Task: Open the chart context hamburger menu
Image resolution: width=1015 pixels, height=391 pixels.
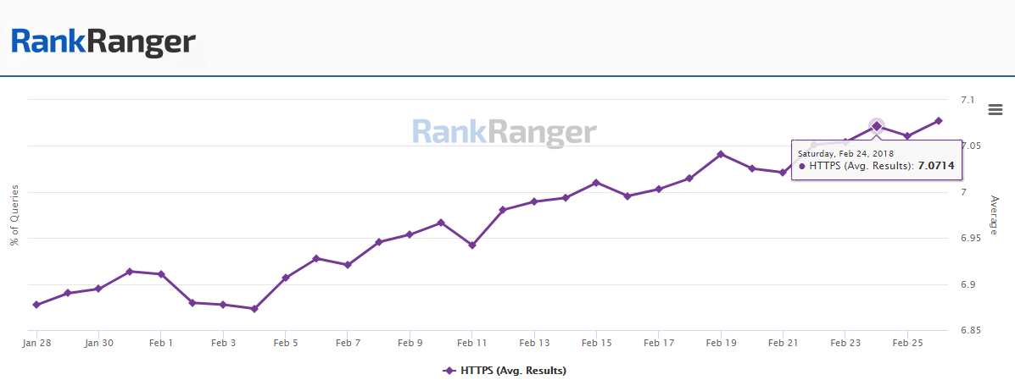Action: [995, 110]
